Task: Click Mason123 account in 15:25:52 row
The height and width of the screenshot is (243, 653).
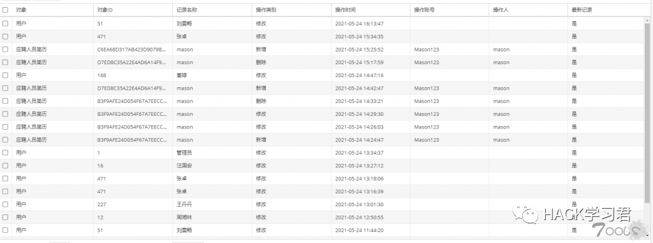Action: 427,50
